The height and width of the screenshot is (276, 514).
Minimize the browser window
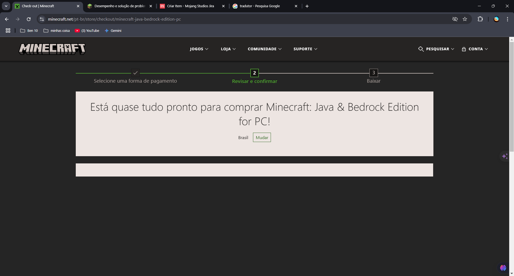tap(479, 6)
